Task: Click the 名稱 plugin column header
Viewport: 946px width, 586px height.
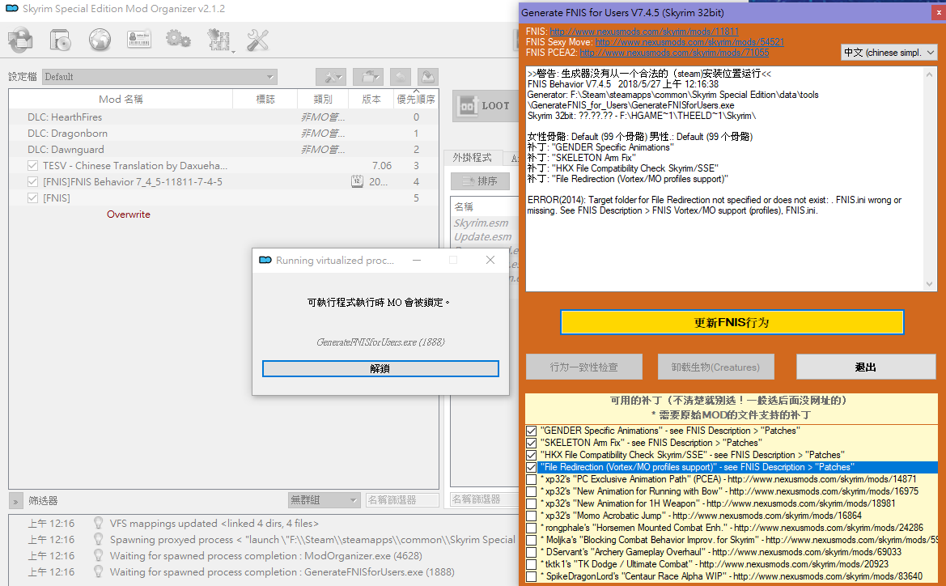Action: pos(485,206)
